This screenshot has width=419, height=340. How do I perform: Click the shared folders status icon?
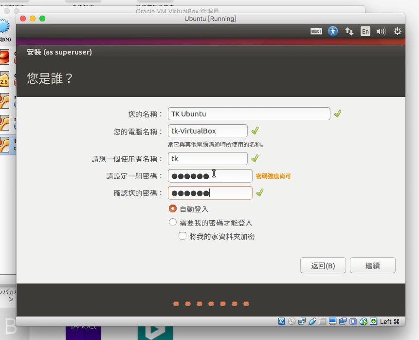tap(322, 321)
